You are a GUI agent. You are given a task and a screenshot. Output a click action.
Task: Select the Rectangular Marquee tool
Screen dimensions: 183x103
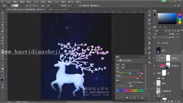click(x=3, y=16)
